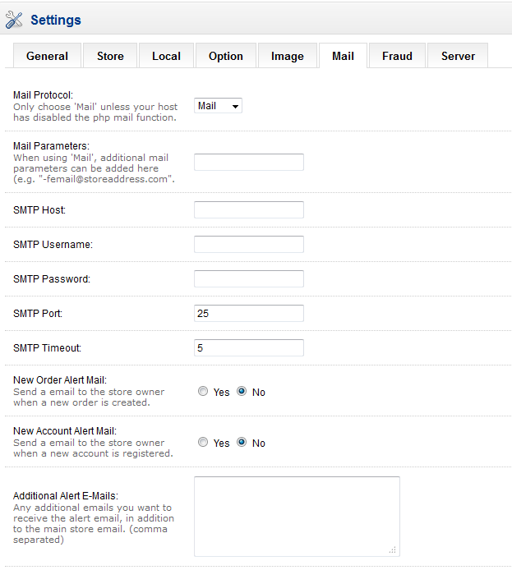Enable New Order Alert Mail with Yes
Image resolution: width=512 pixels, height=570 pixels.
point(203,392)
